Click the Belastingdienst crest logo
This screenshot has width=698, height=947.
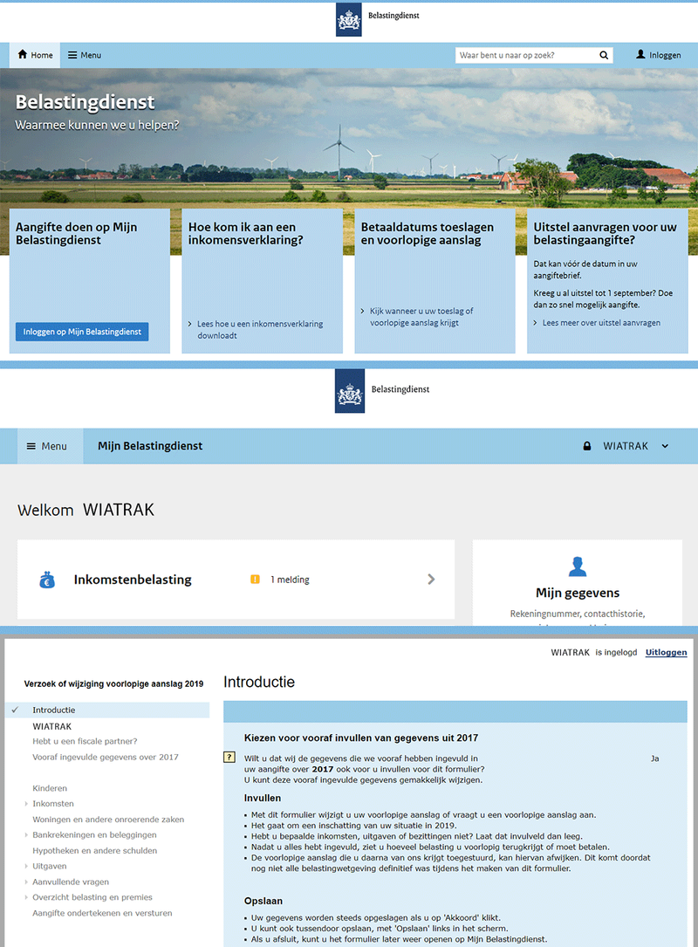click(348, 19)
